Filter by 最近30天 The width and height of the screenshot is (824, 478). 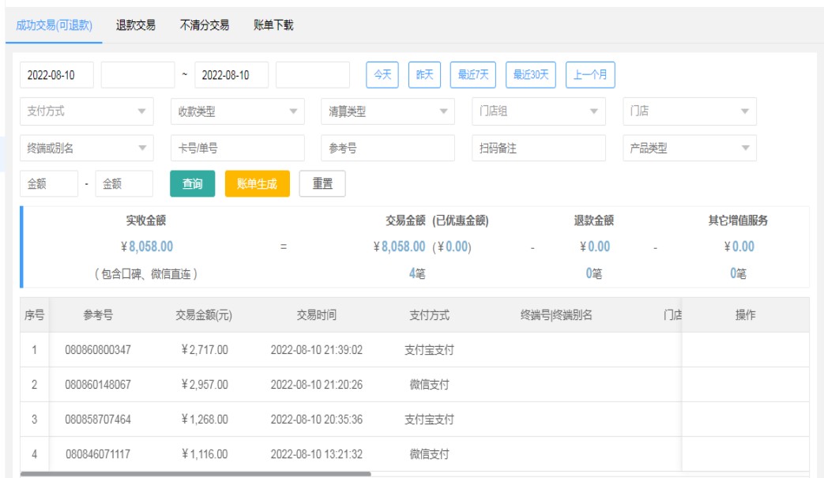(530, 75)
